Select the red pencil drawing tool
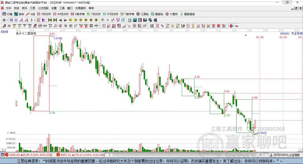This screenshot has width=303, height=164. coord(4,26)
